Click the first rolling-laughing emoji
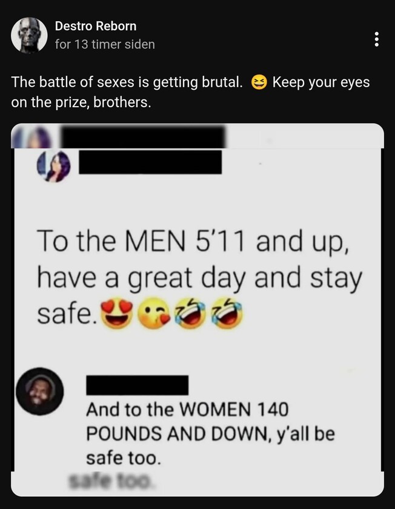Image resolution: width=395 pixels, height=509 pixels. pos(191,313)
